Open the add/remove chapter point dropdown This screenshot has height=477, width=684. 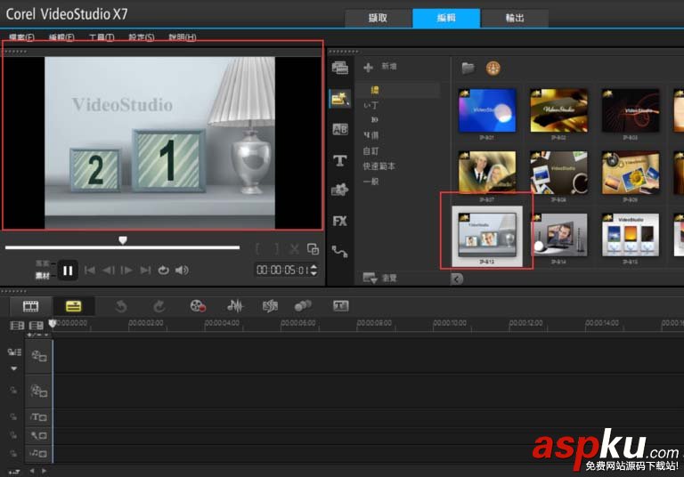point(37,335)
